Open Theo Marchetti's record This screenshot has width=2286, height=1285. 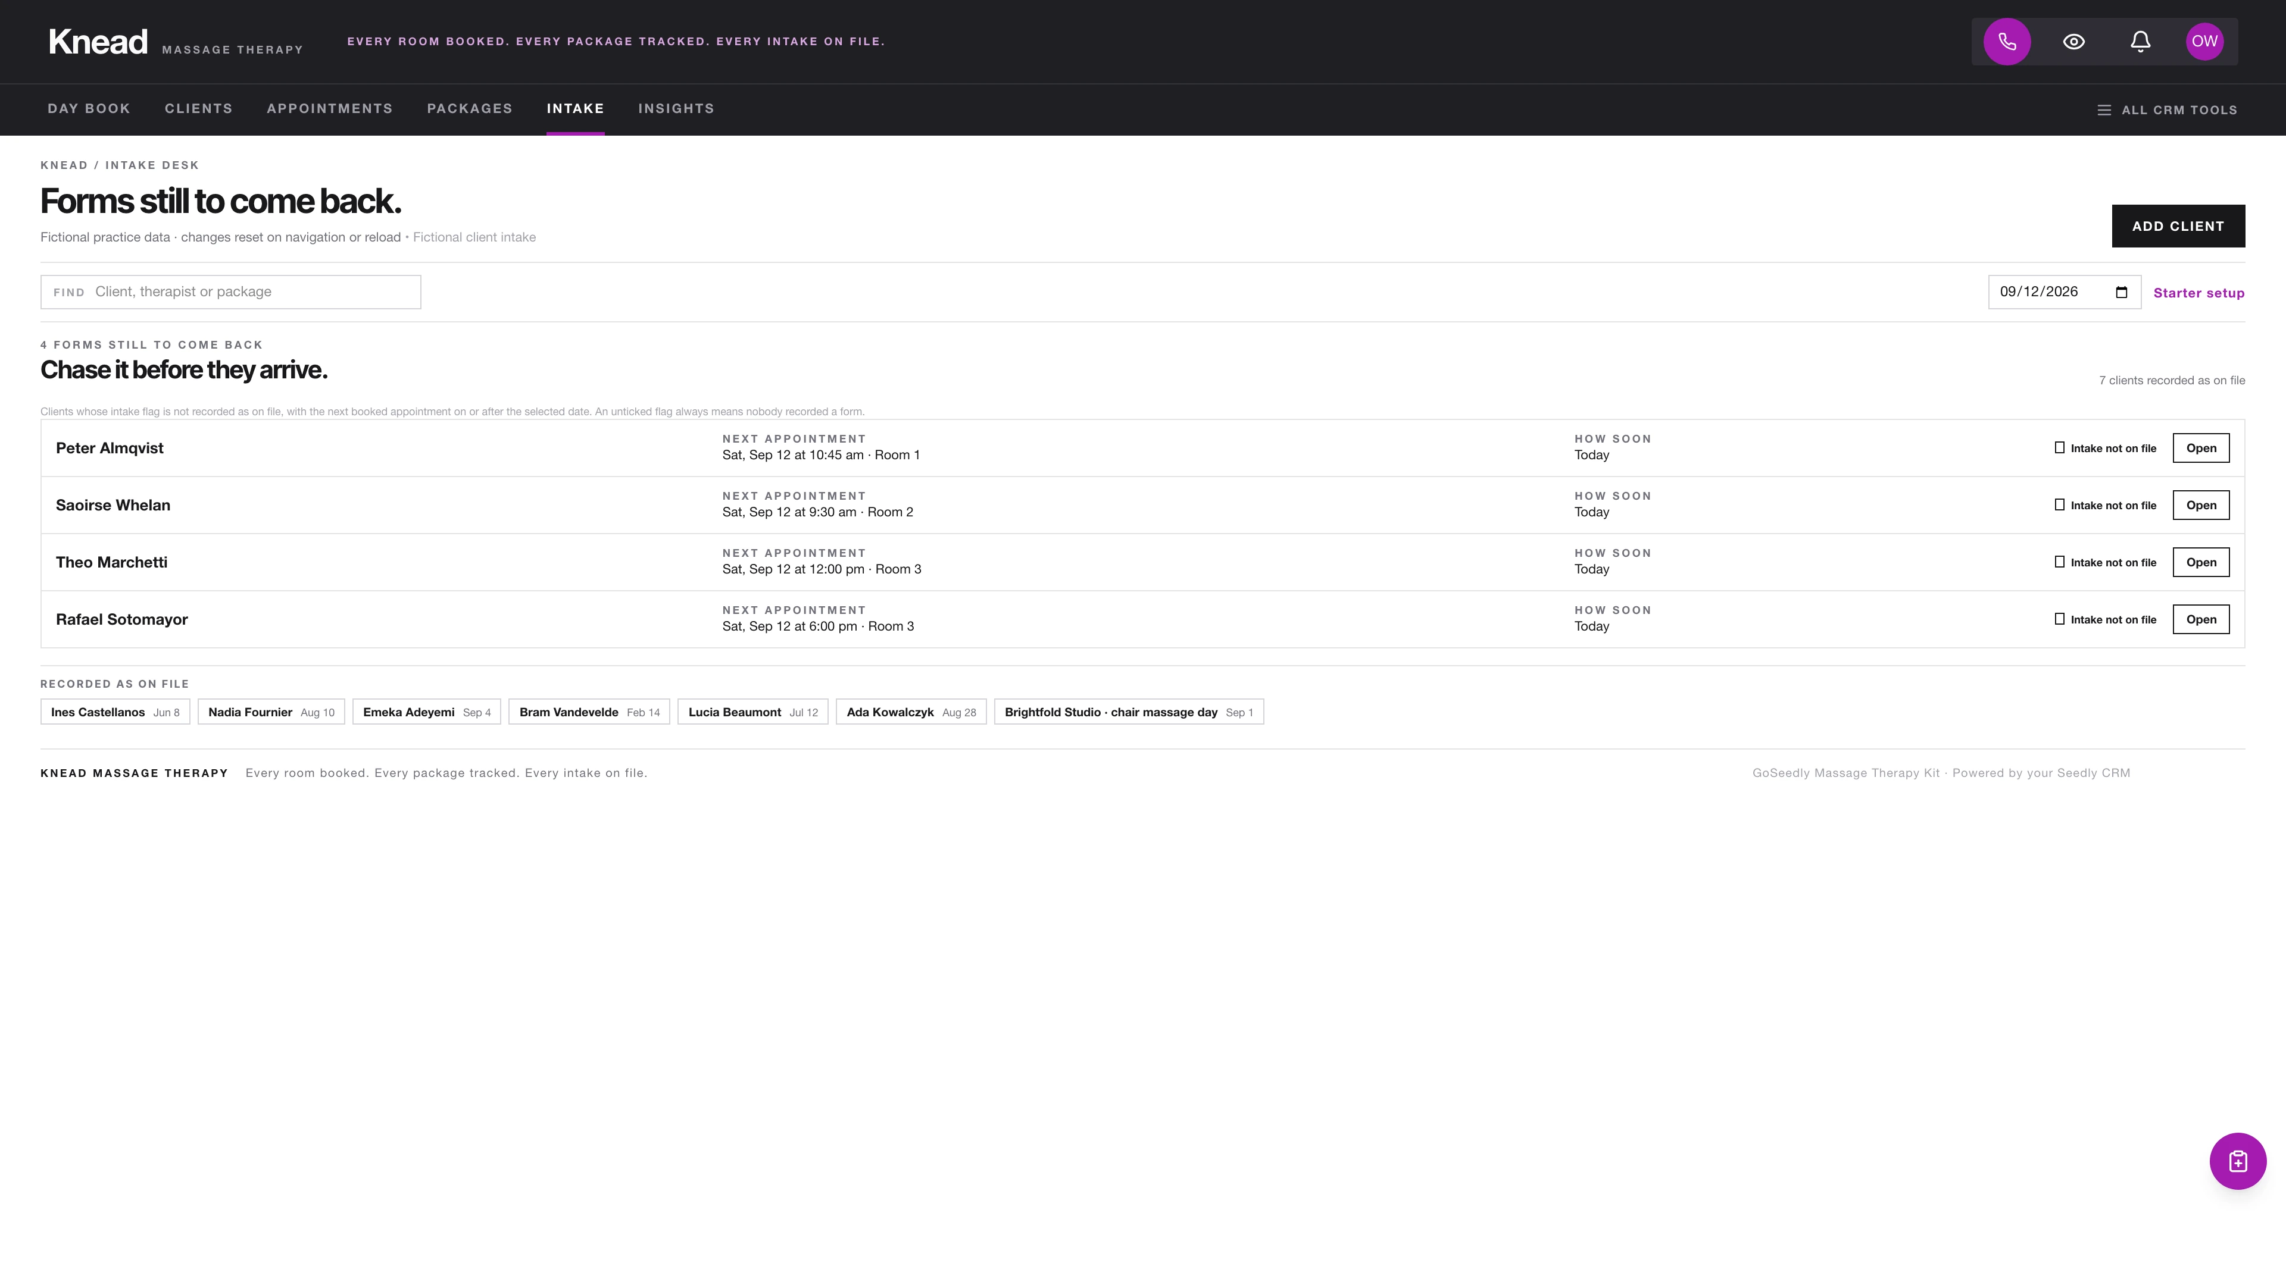point(2201,562)
